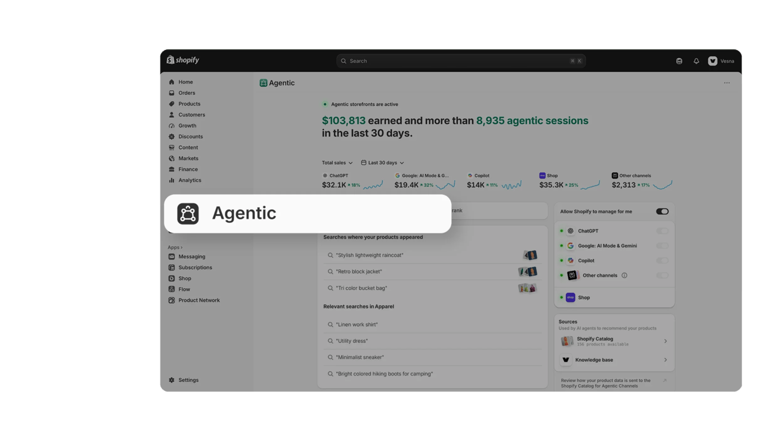Toggle the Copilot channel switch
Image resolution: width=784 pixels, height=441 pixels.
pos(662,261)
